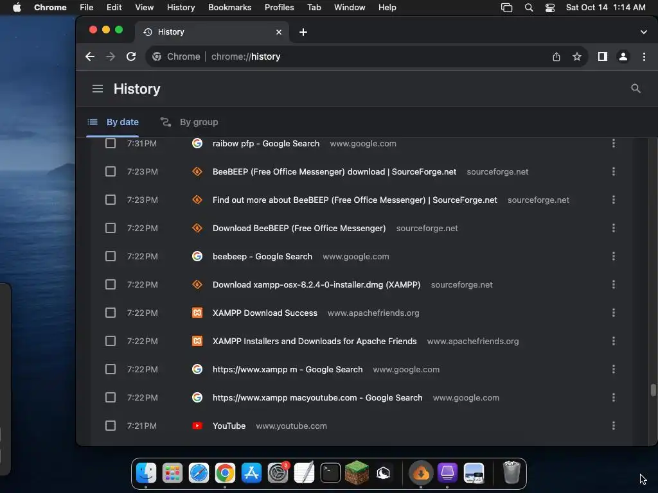
Task: Select the By date tab
Action: pyautogui.click(x=112, y=122)
